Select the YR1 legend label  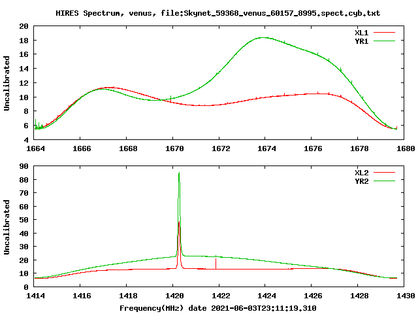[361, 41]
